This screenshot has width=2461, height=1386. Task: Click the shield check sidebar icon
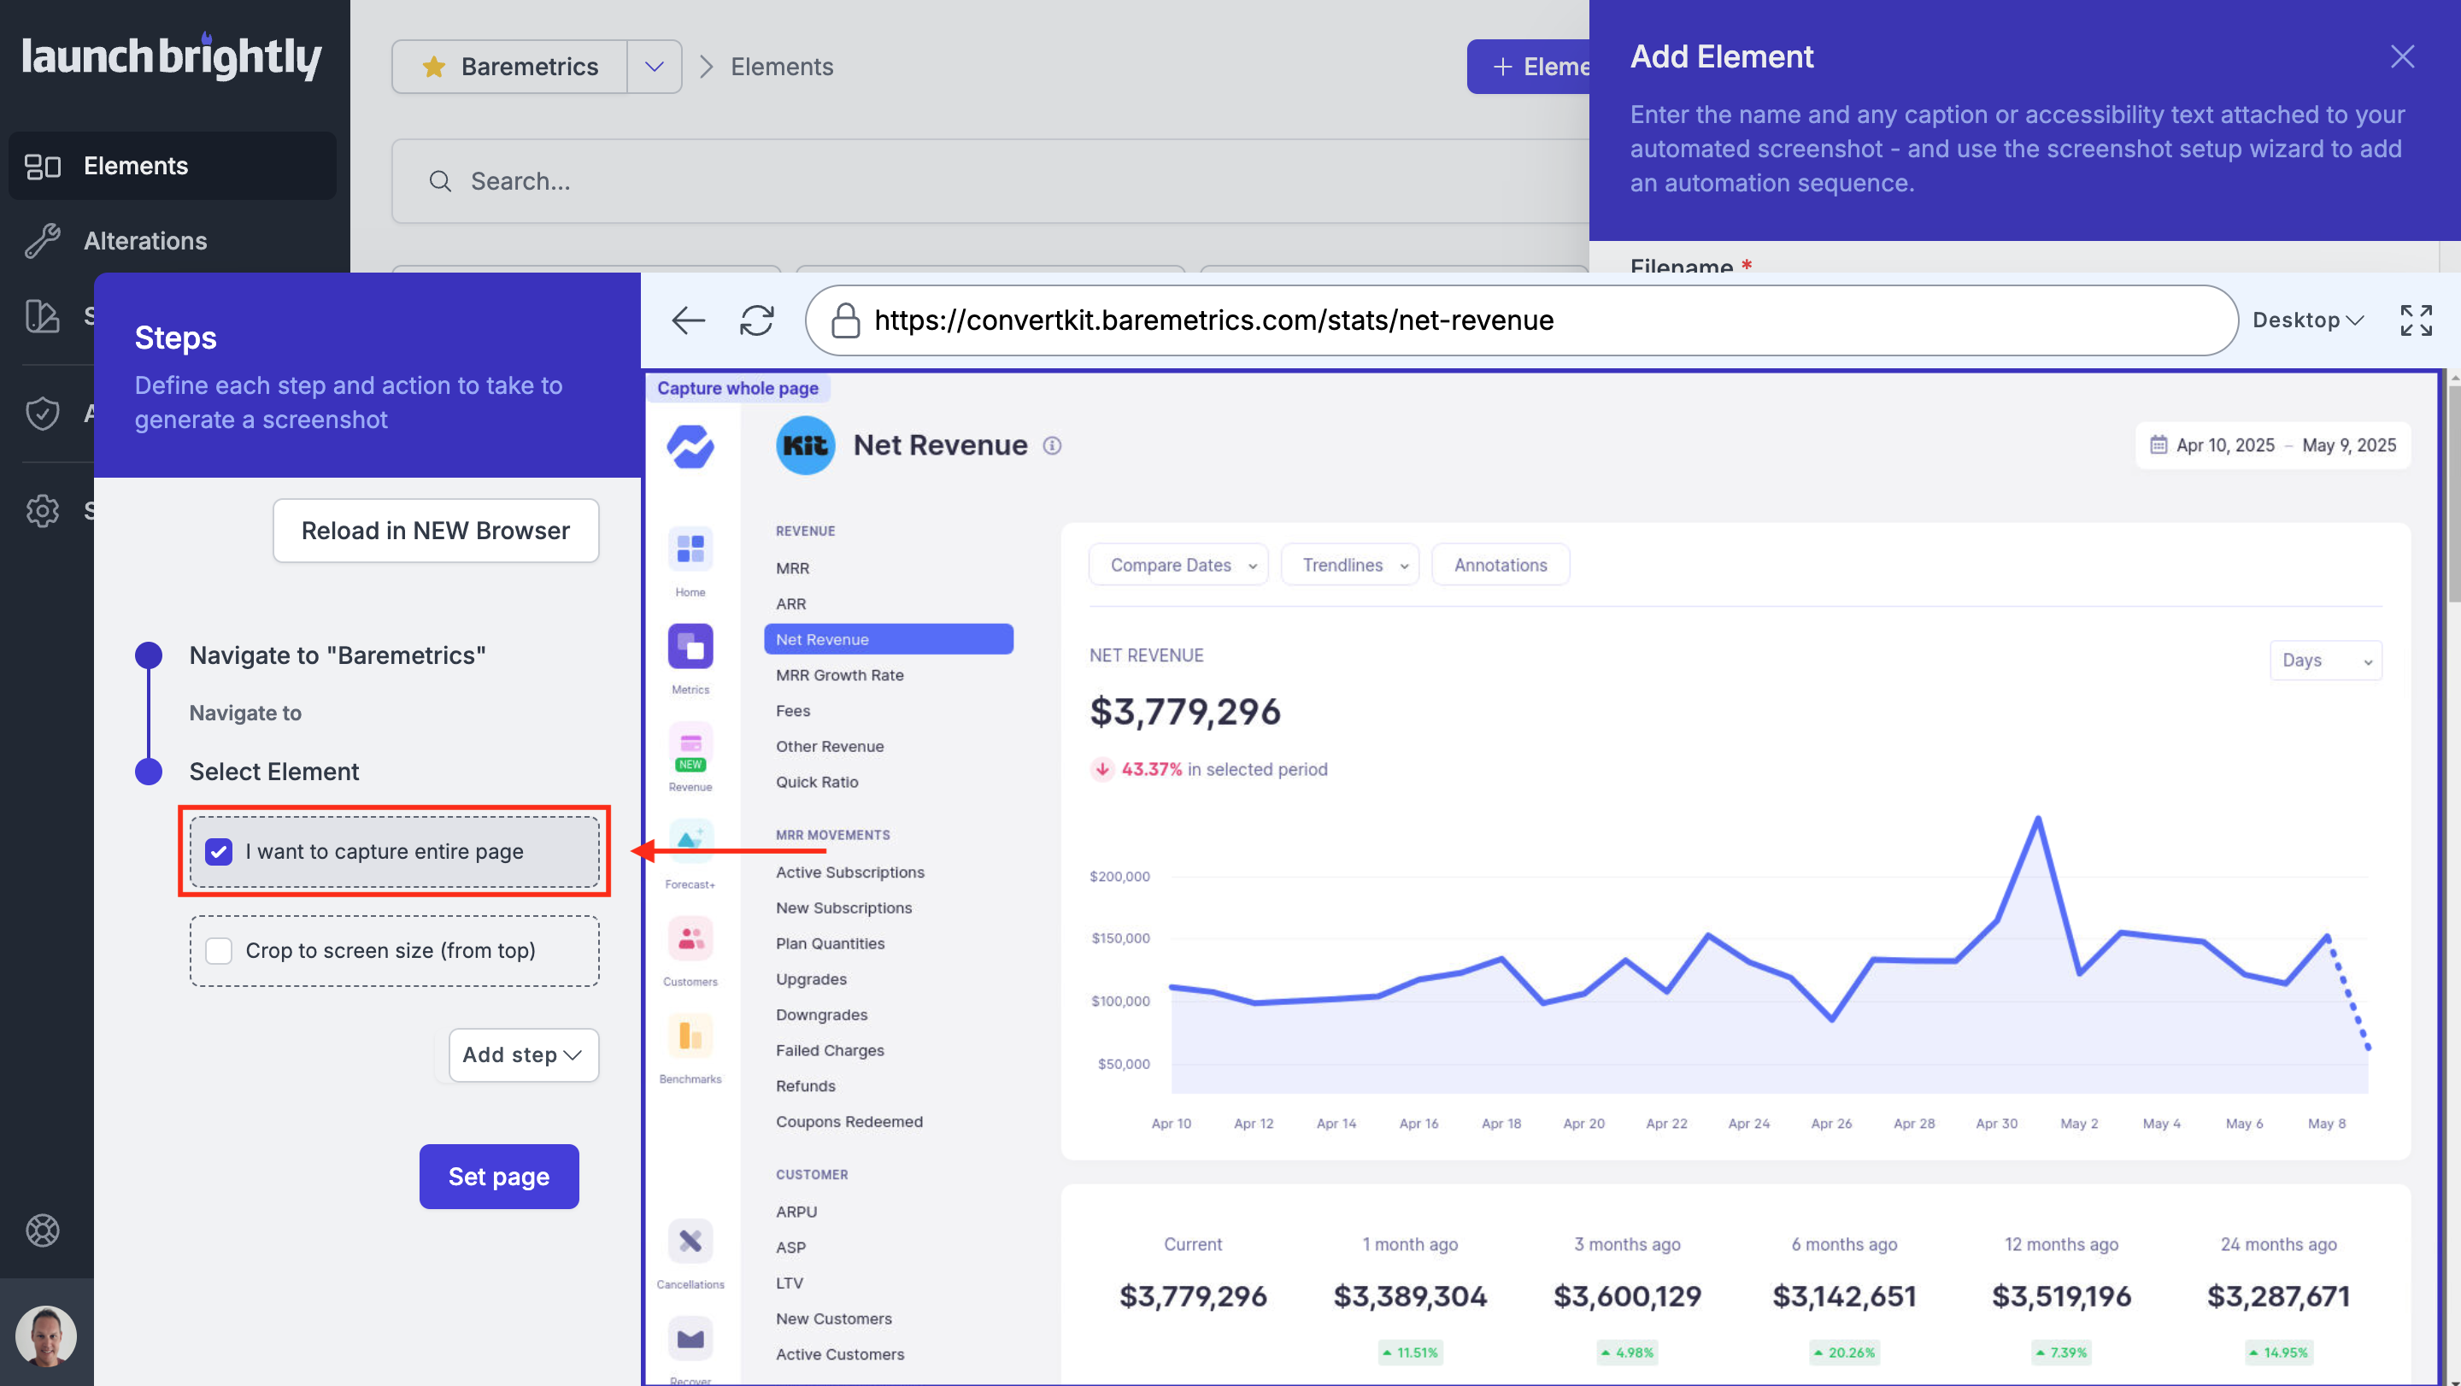(x=42, y=413)
